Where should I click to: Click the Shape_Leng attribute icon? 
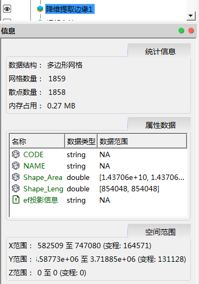[x=16, y=189]
